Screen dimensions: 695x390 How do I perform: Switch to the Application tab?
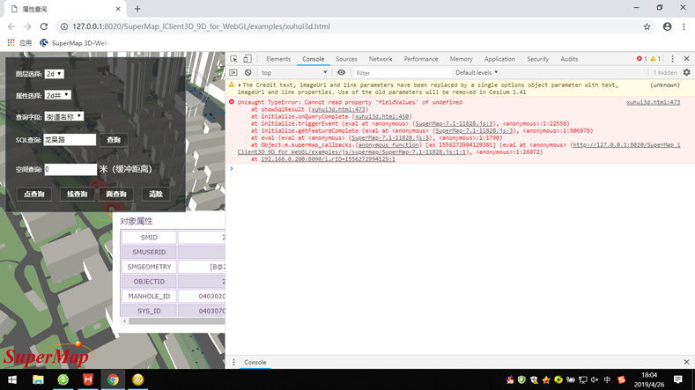(x=499, y=59)
